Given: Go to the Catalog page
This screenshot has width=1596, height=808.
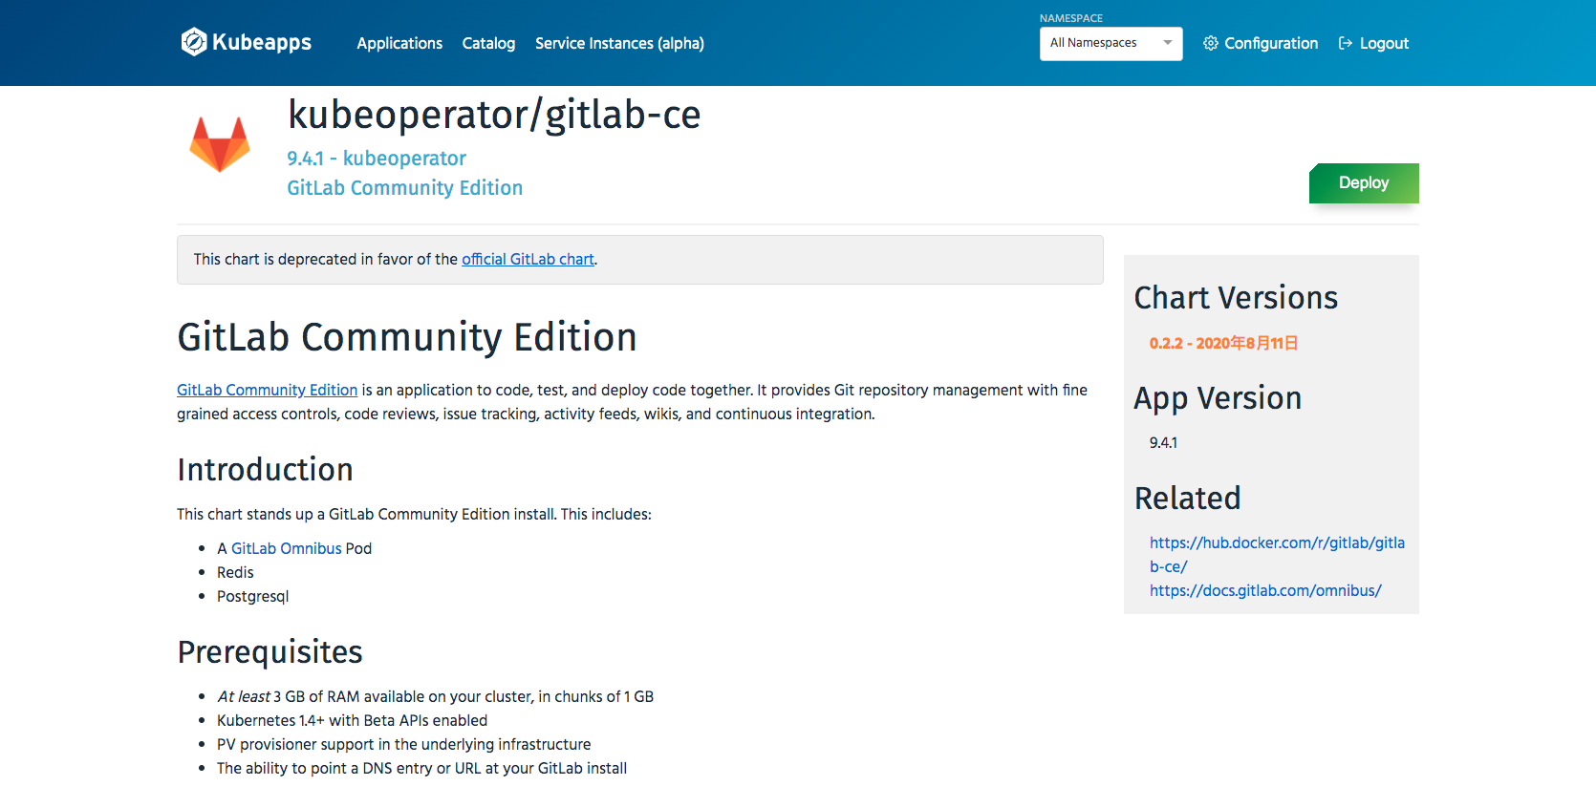Looking at the screenshot, I should 488,43.
